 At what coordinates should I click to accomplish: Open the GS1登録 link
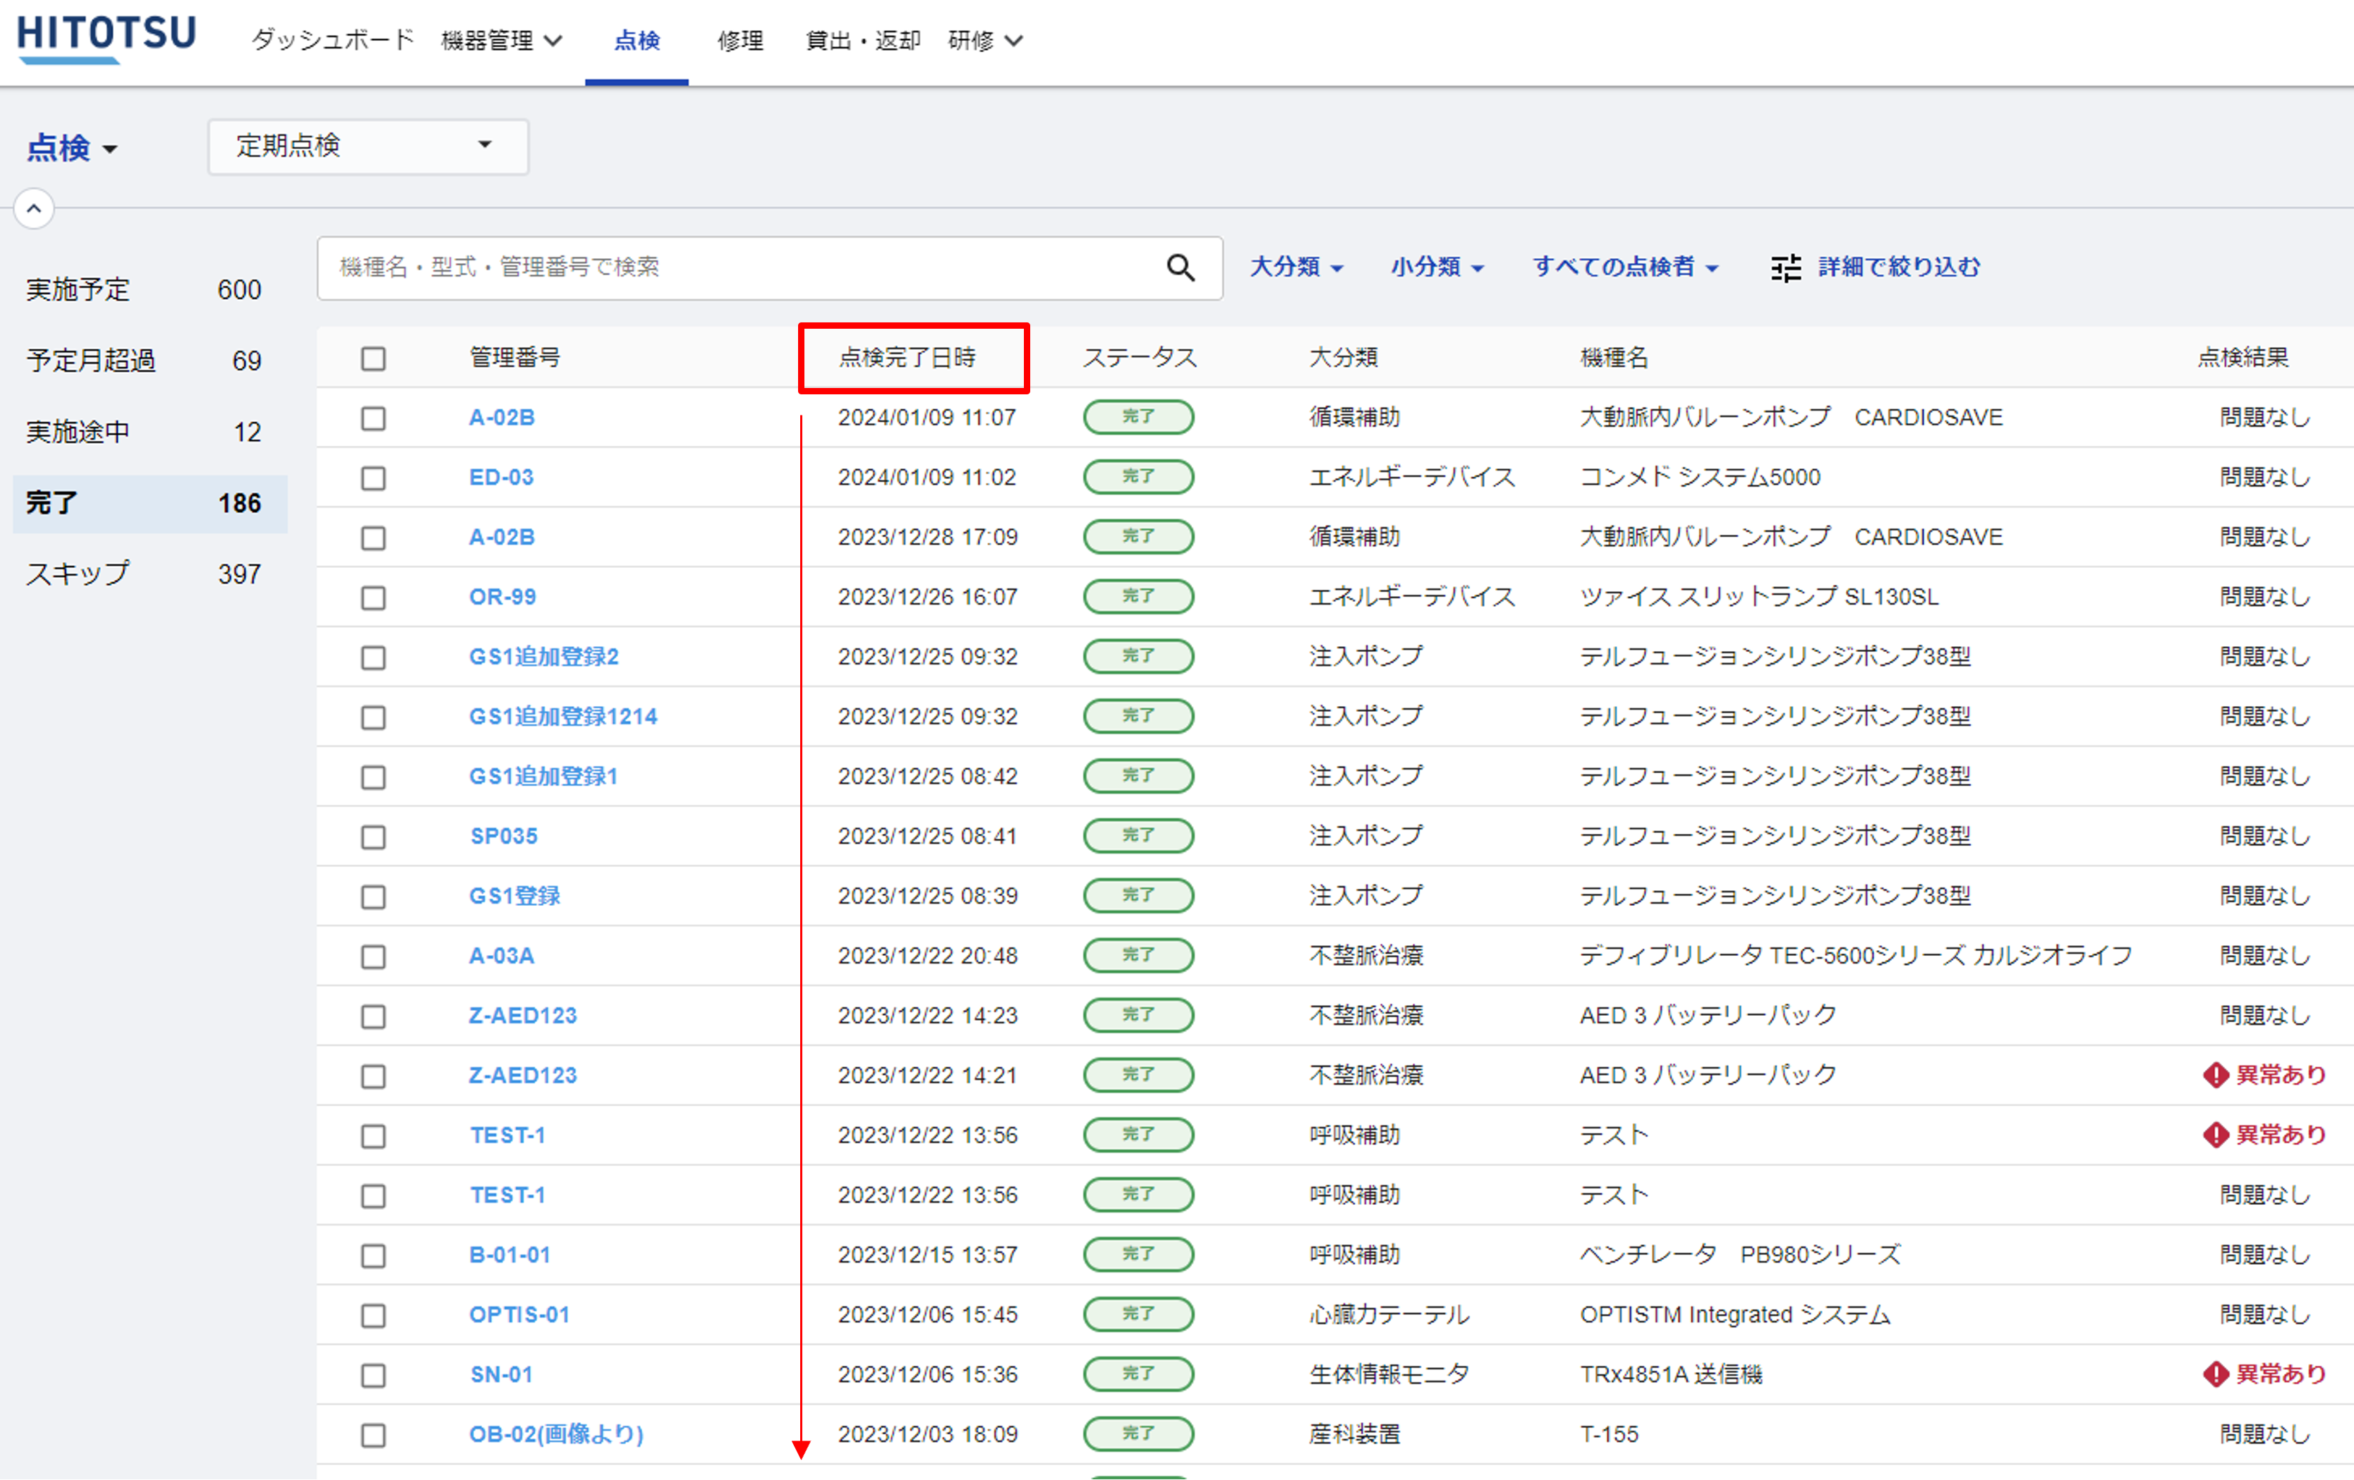(515, 895)
